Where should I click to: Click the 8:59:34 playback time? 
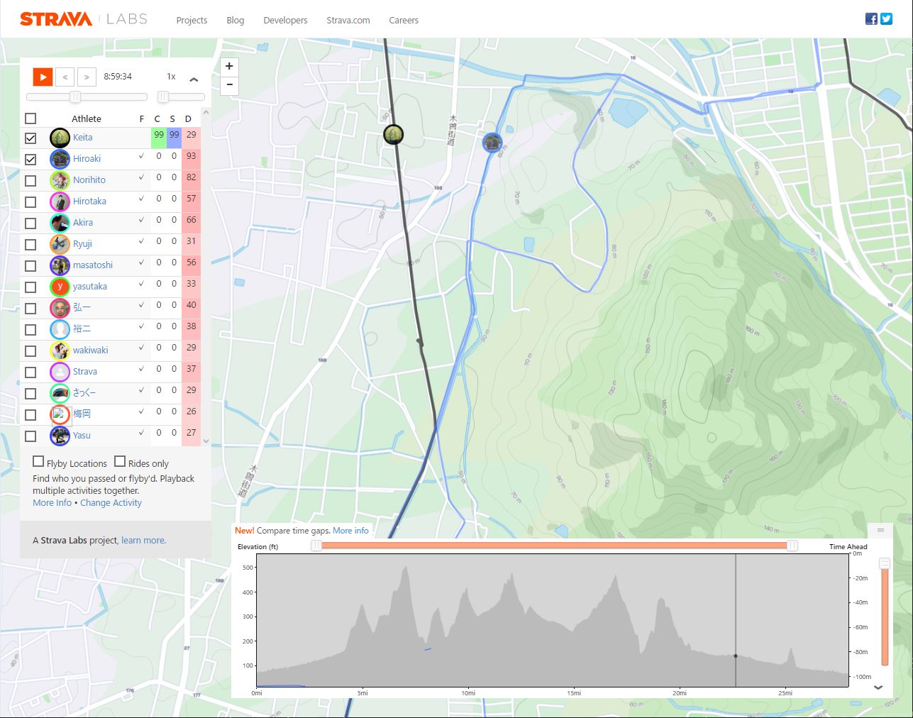click(118, 76)
